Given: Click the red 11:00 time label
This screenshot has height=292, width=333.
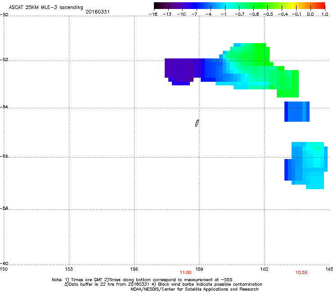Looking at the screenshot, I should [x=185, y=273].
